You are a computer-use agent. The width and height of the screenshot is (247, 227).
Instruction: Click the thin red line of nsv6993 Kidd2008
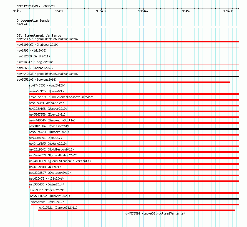128,53
